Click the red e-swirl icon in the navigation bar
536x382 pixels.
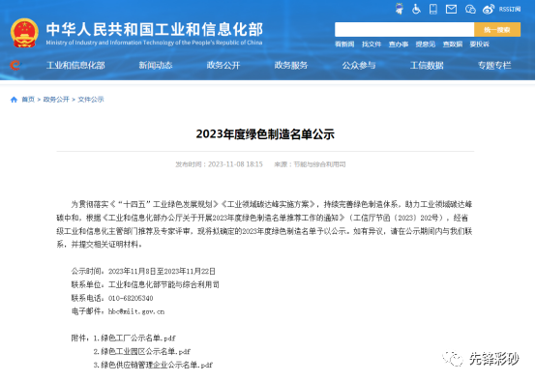pos(15,65)
